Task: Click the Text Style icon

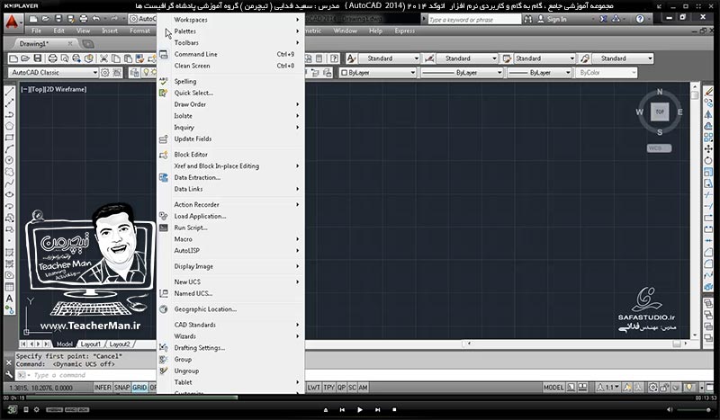Action: coord(351,58)
